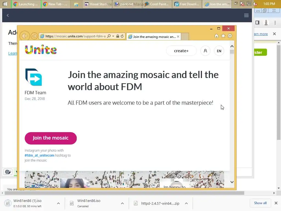Click the back chevron in the dark header
This screenshot has width=281, height=211.
pos(8,15)
